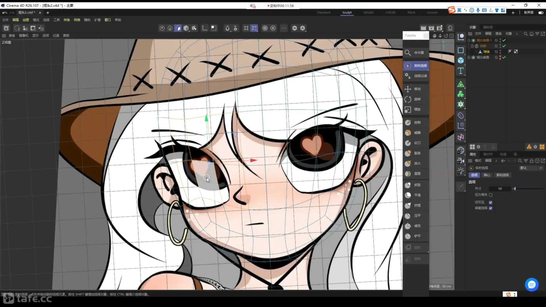
Task: Collapse the 对称 tree node
Action: click(x=472, y=46)
